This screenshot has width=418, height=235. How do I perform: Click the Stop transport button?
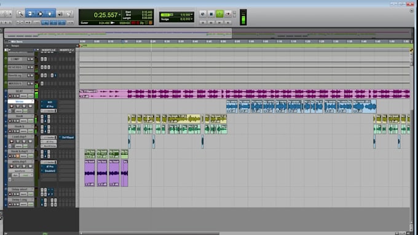[x=211, y=14]
